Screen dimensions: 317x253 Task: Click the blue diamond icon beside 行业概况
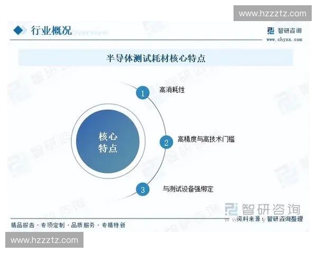point(20,30)
